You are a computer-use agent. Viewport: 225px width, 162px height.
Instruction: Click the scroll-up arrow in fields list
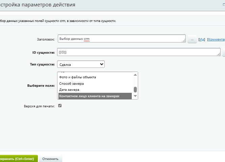(x=135, y=75)
